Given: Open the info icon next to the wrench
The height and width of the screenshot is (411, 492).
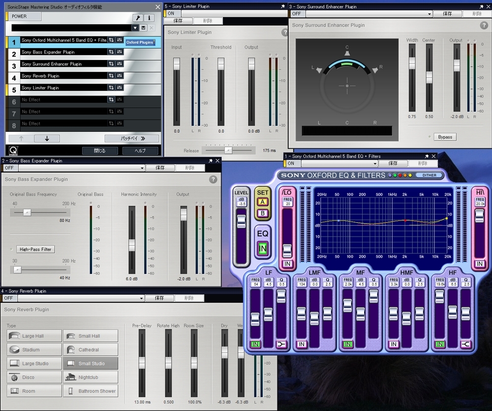Looking at the screenshot, I should click(149, 18).
